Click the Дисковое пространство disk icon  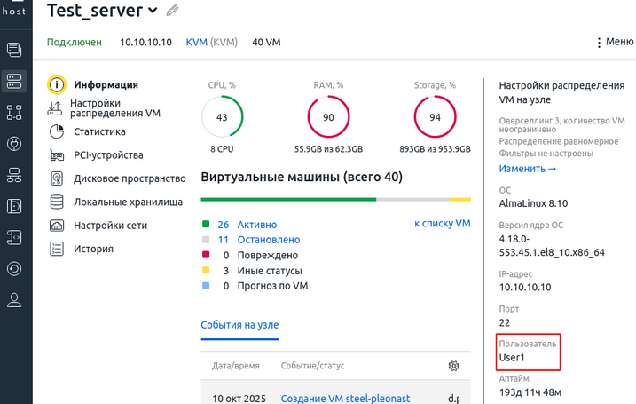57,178
